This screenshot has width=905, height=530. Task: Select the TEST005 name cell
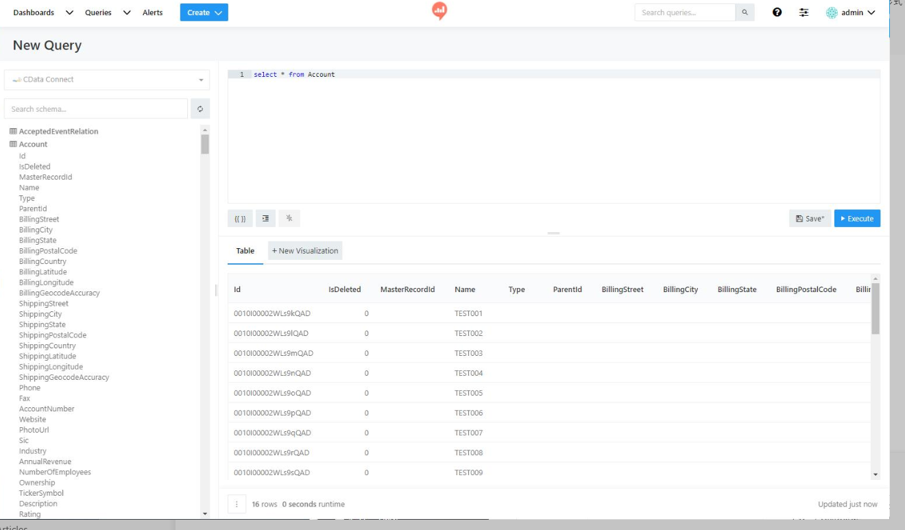click(469, 393)
